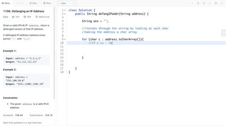Click the editor info icon
Screen dimensions: 226x127
[192, 3]
